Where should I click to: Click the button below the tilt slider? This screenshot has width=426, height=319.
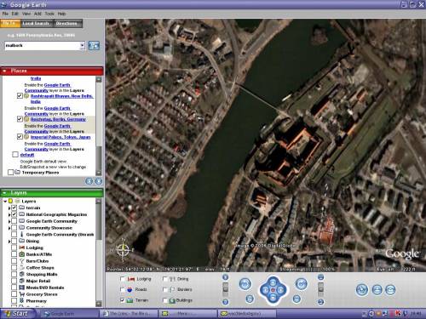point(320,302)
